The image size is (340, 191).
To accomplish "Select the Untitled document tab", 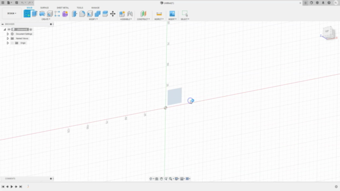I will pos(167,3).
